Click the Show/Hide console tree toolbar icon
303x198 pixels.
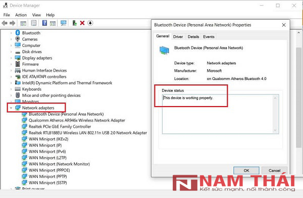(x=23, y=23)
